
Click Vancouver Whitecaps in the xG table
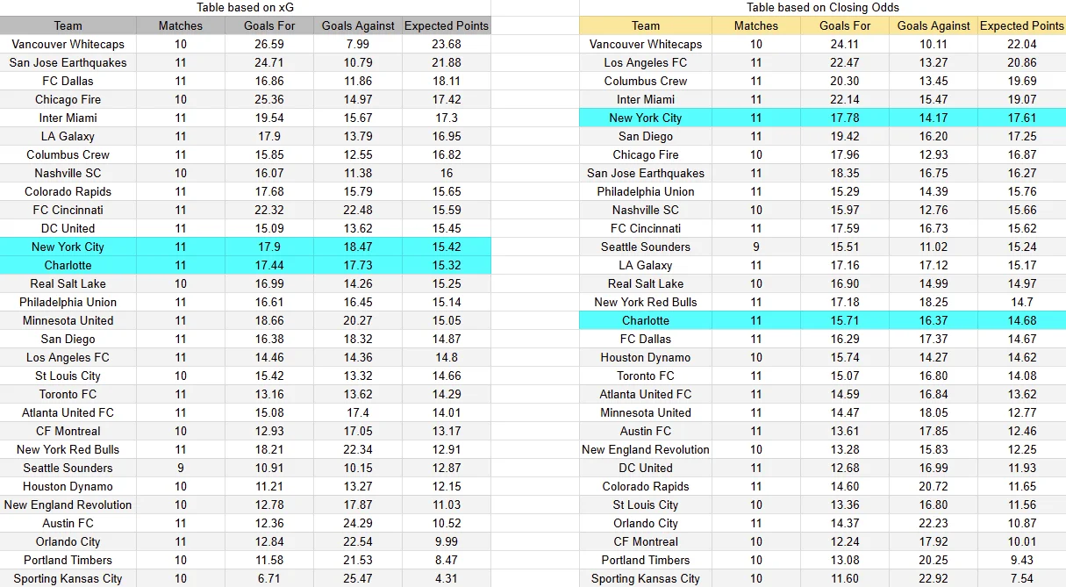tap(68, 44)
